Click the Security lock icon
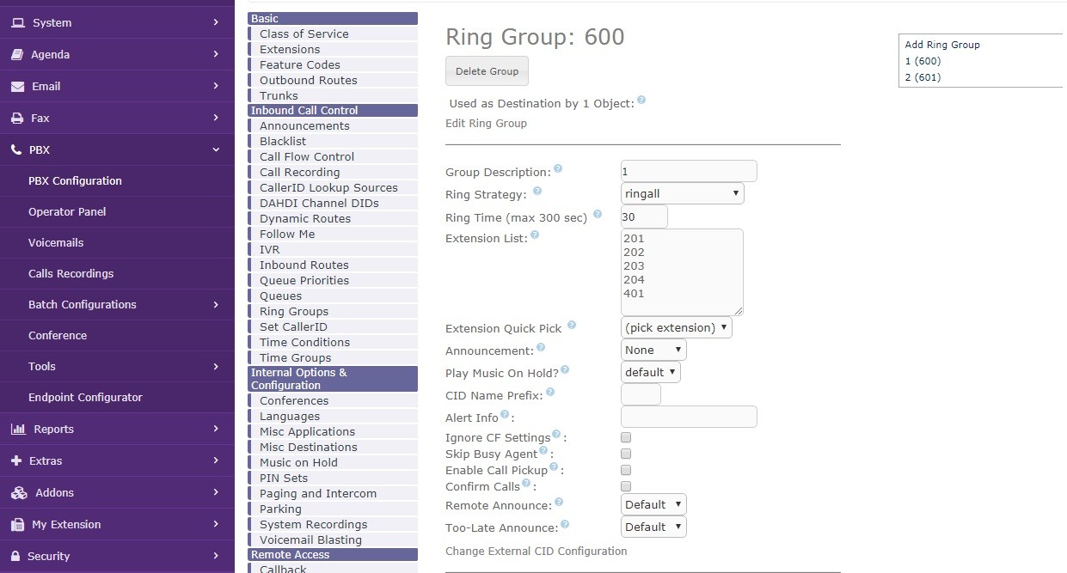The height and width of the screenshot is (573, 1067). (x=15, y=556)
